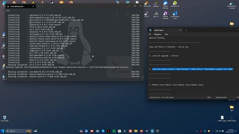This screenshot has width=239, height=134.
Task: Open the weather widget on taskbar
Action: 36,131
